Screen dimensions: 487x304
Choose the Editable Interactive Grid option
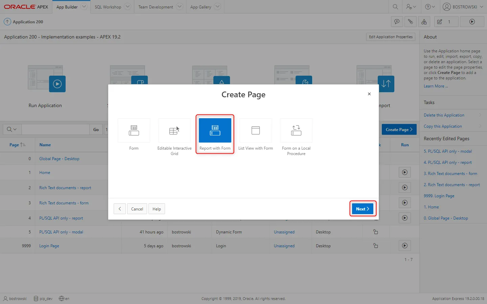174,131
